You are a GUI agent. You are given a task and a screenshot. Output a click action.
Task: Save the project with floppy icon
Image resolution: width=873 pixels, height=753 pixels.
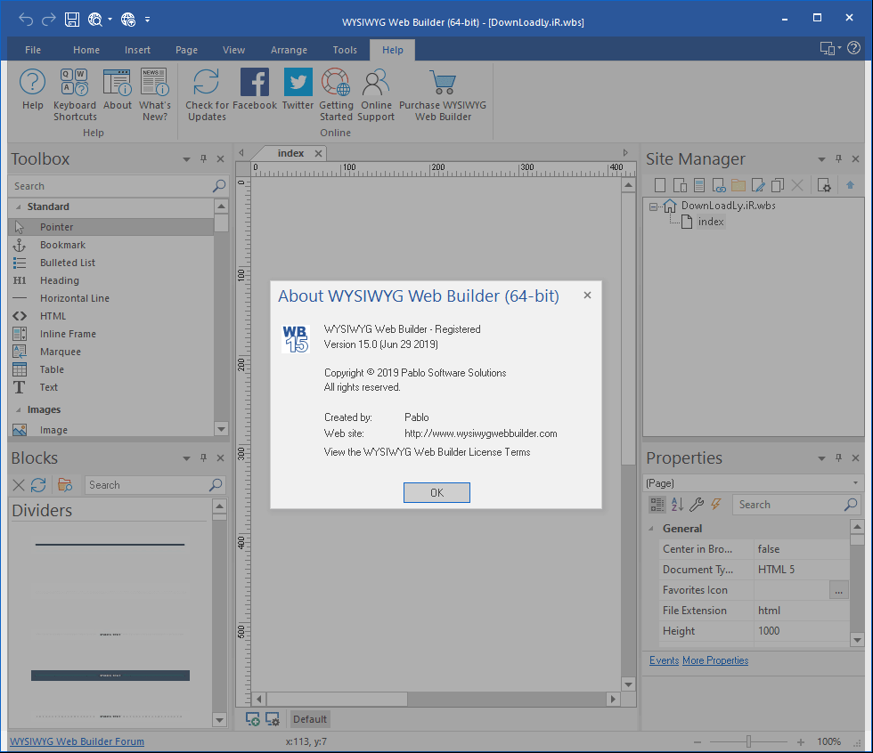pos(72,20)
